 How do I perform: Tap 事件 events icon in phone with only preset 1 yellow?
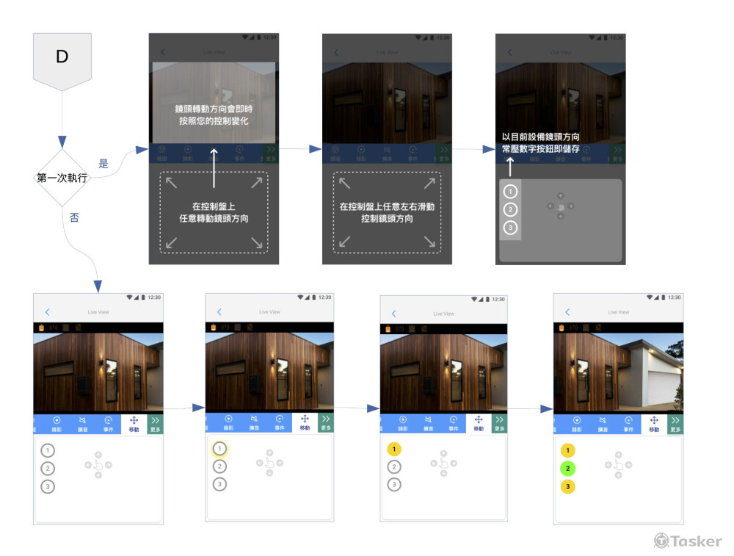[454, 424]
